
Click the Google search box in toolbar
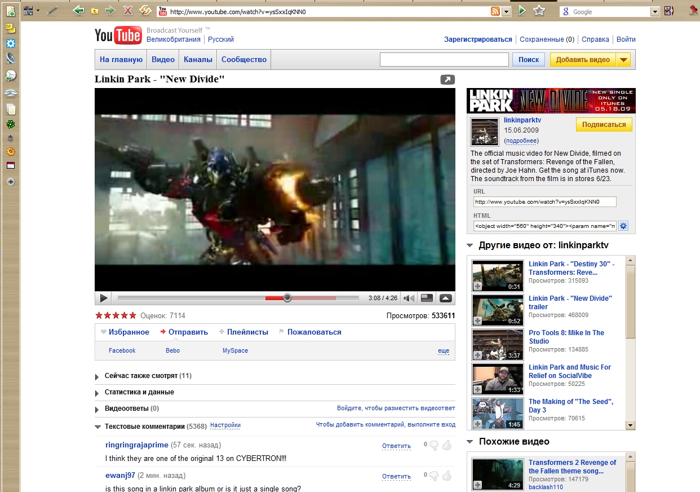tap(610, 11)
